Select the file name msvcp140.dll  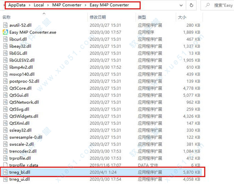coord(22,74)
